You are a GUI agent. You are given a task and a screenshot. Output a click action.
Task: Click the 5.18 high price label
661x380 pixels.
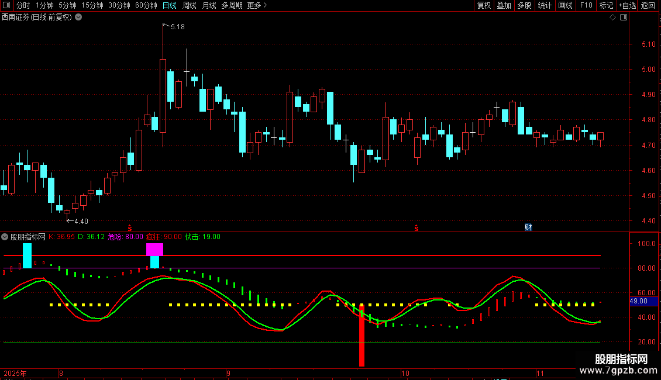177,27
